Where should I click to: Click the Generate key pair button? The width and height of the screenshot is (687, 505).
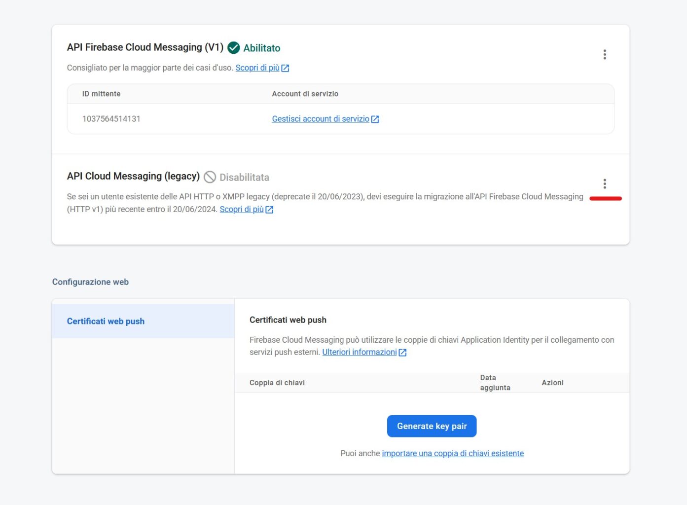(432, 426)
